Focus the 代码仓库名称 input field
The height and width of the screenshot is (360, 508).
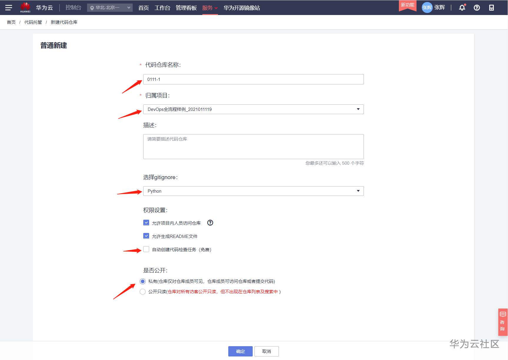click(x=254, y=79)
